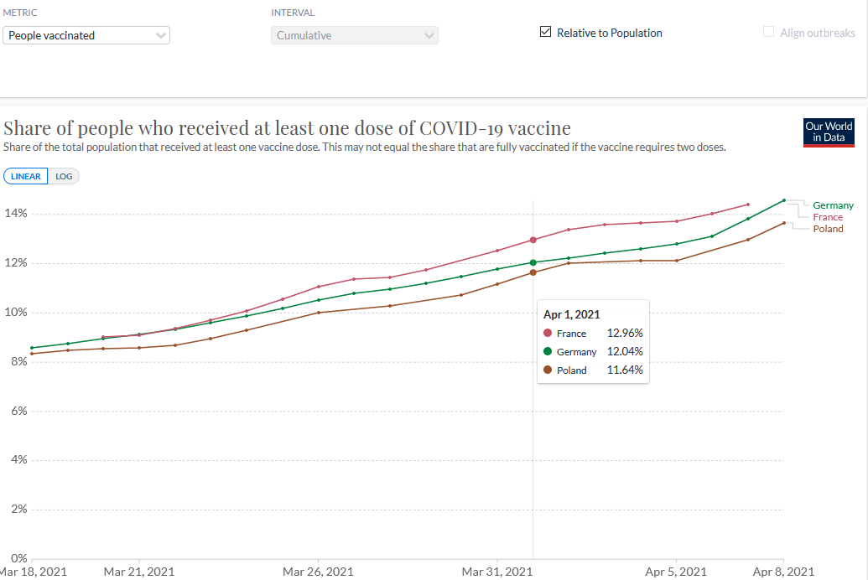Screen dimensions: 868x580
Task: Select the LINEAR scale option
Action: (x=26, y=176)
